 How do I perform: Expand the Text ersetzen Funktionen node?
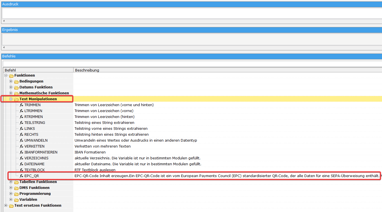pyautogui.click(x=6, y=206)
